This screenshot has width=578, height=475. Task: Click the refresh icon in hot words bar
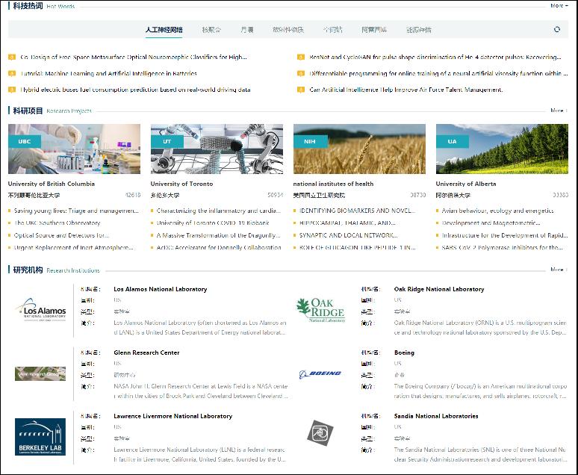556,30
